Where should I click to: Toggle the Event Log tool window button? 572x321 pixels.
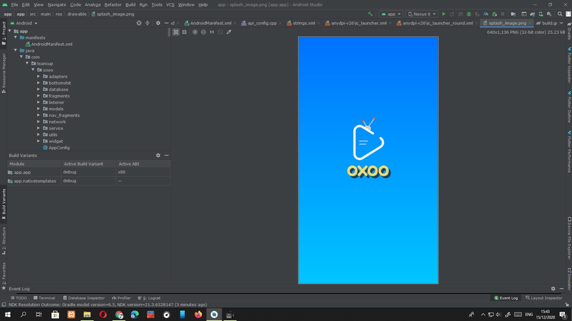click(x=506, y=298)
